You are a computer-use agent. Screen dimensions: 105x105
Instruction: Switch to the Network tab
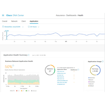14,21
